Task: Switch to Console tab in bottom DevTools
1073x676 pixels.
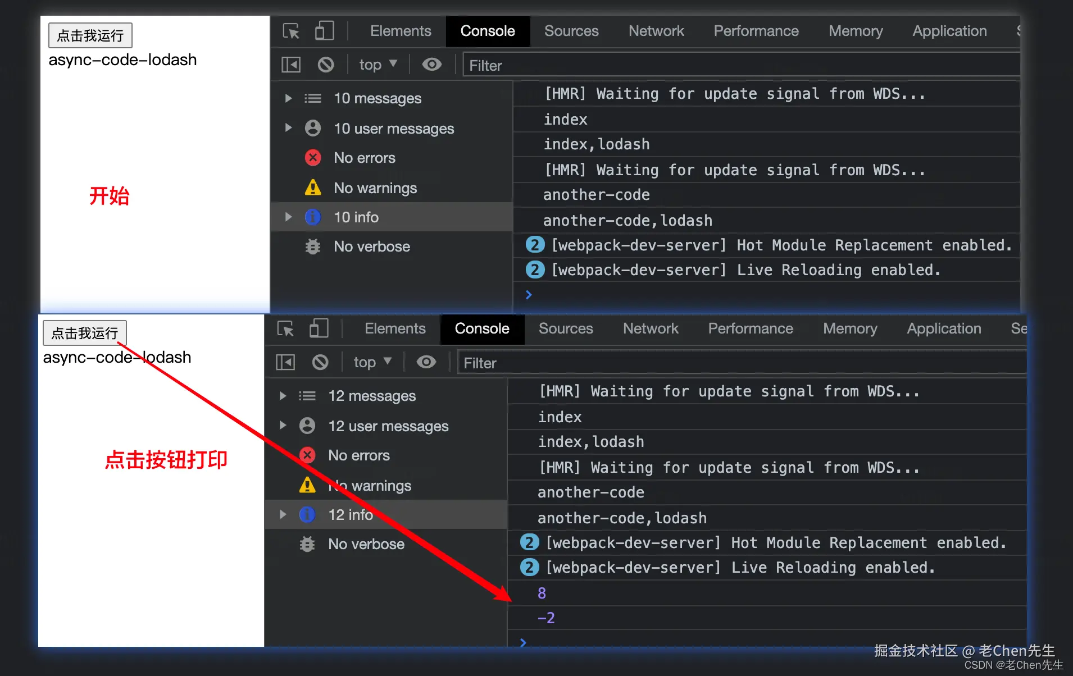Action: pyautogui.click(x=482, y=328)
